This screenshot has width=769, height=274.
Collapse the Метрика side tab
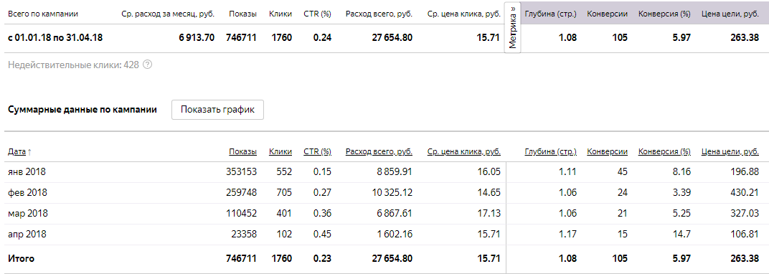(x=513, y=28)
